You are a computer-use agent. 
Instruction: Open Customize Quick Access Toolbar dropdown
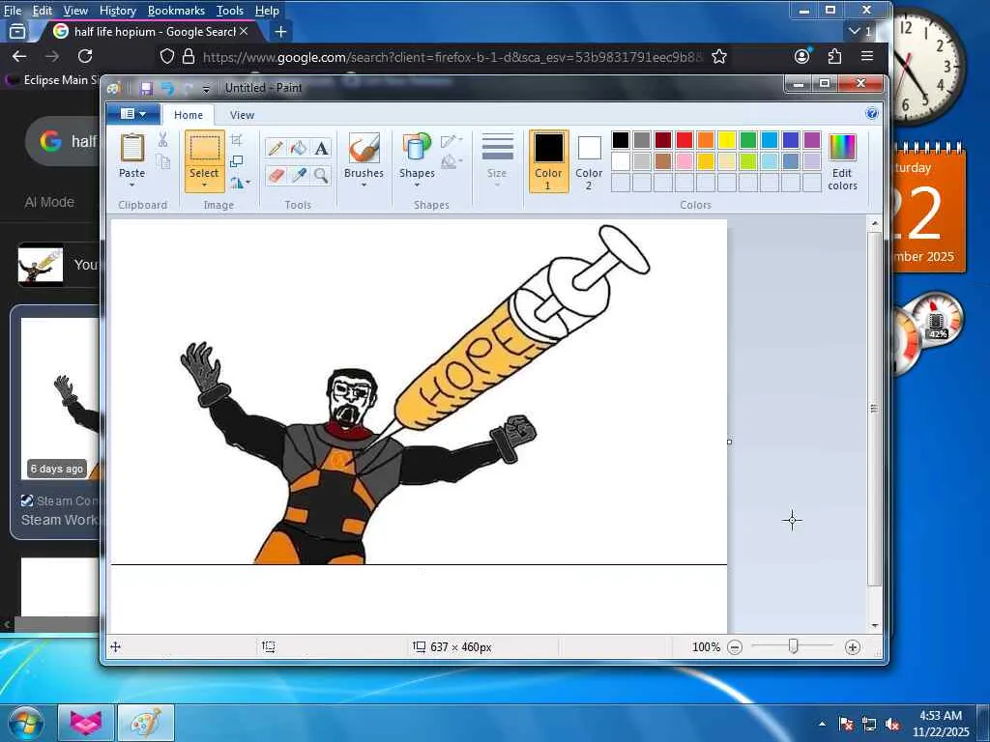point(206,89)
